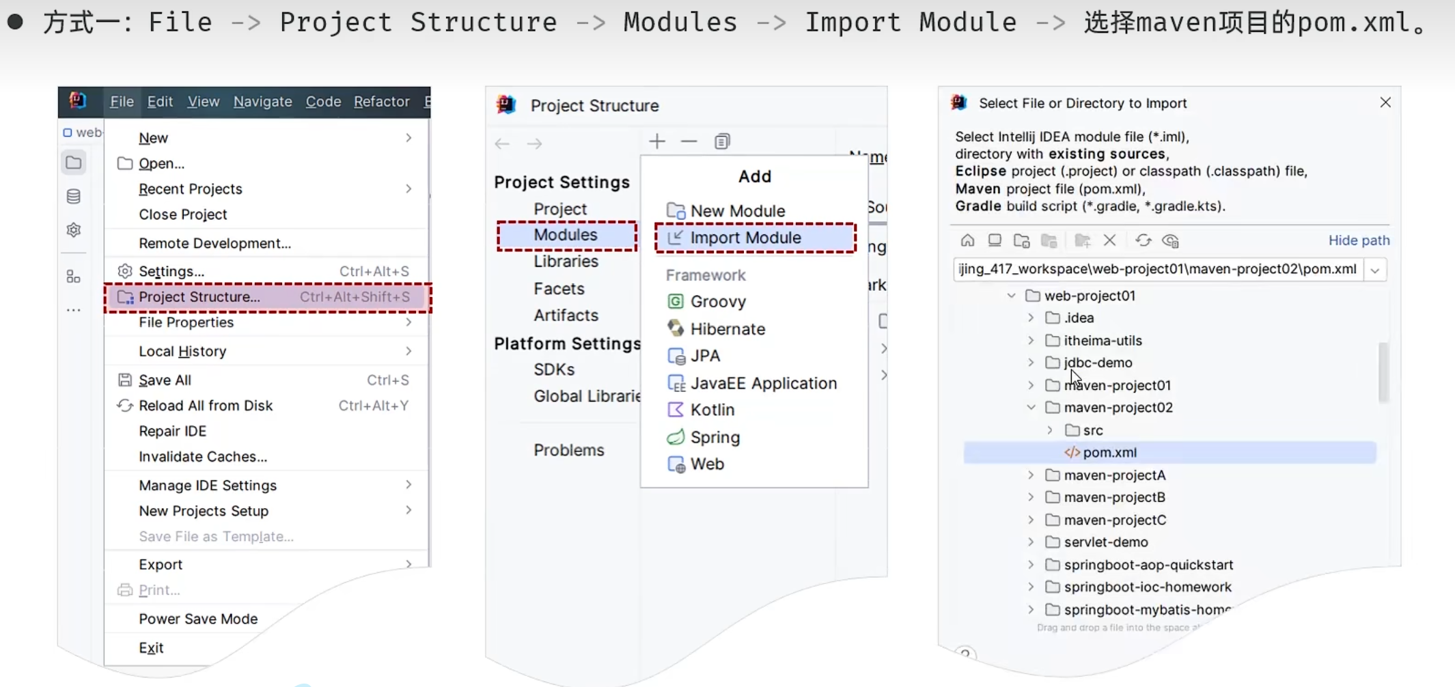The image size is (1455, 687).
Task: Click the Spring leaf icon
Action: coord(676,437)
